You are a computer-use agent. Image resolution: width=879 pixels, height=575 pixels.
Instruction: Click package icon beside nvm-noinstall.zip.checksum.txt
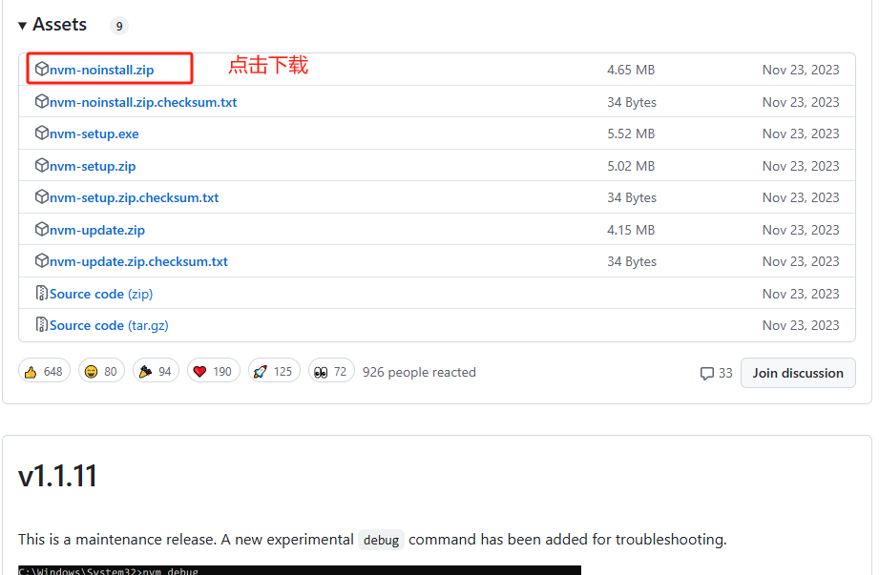[x=41, y=101]
